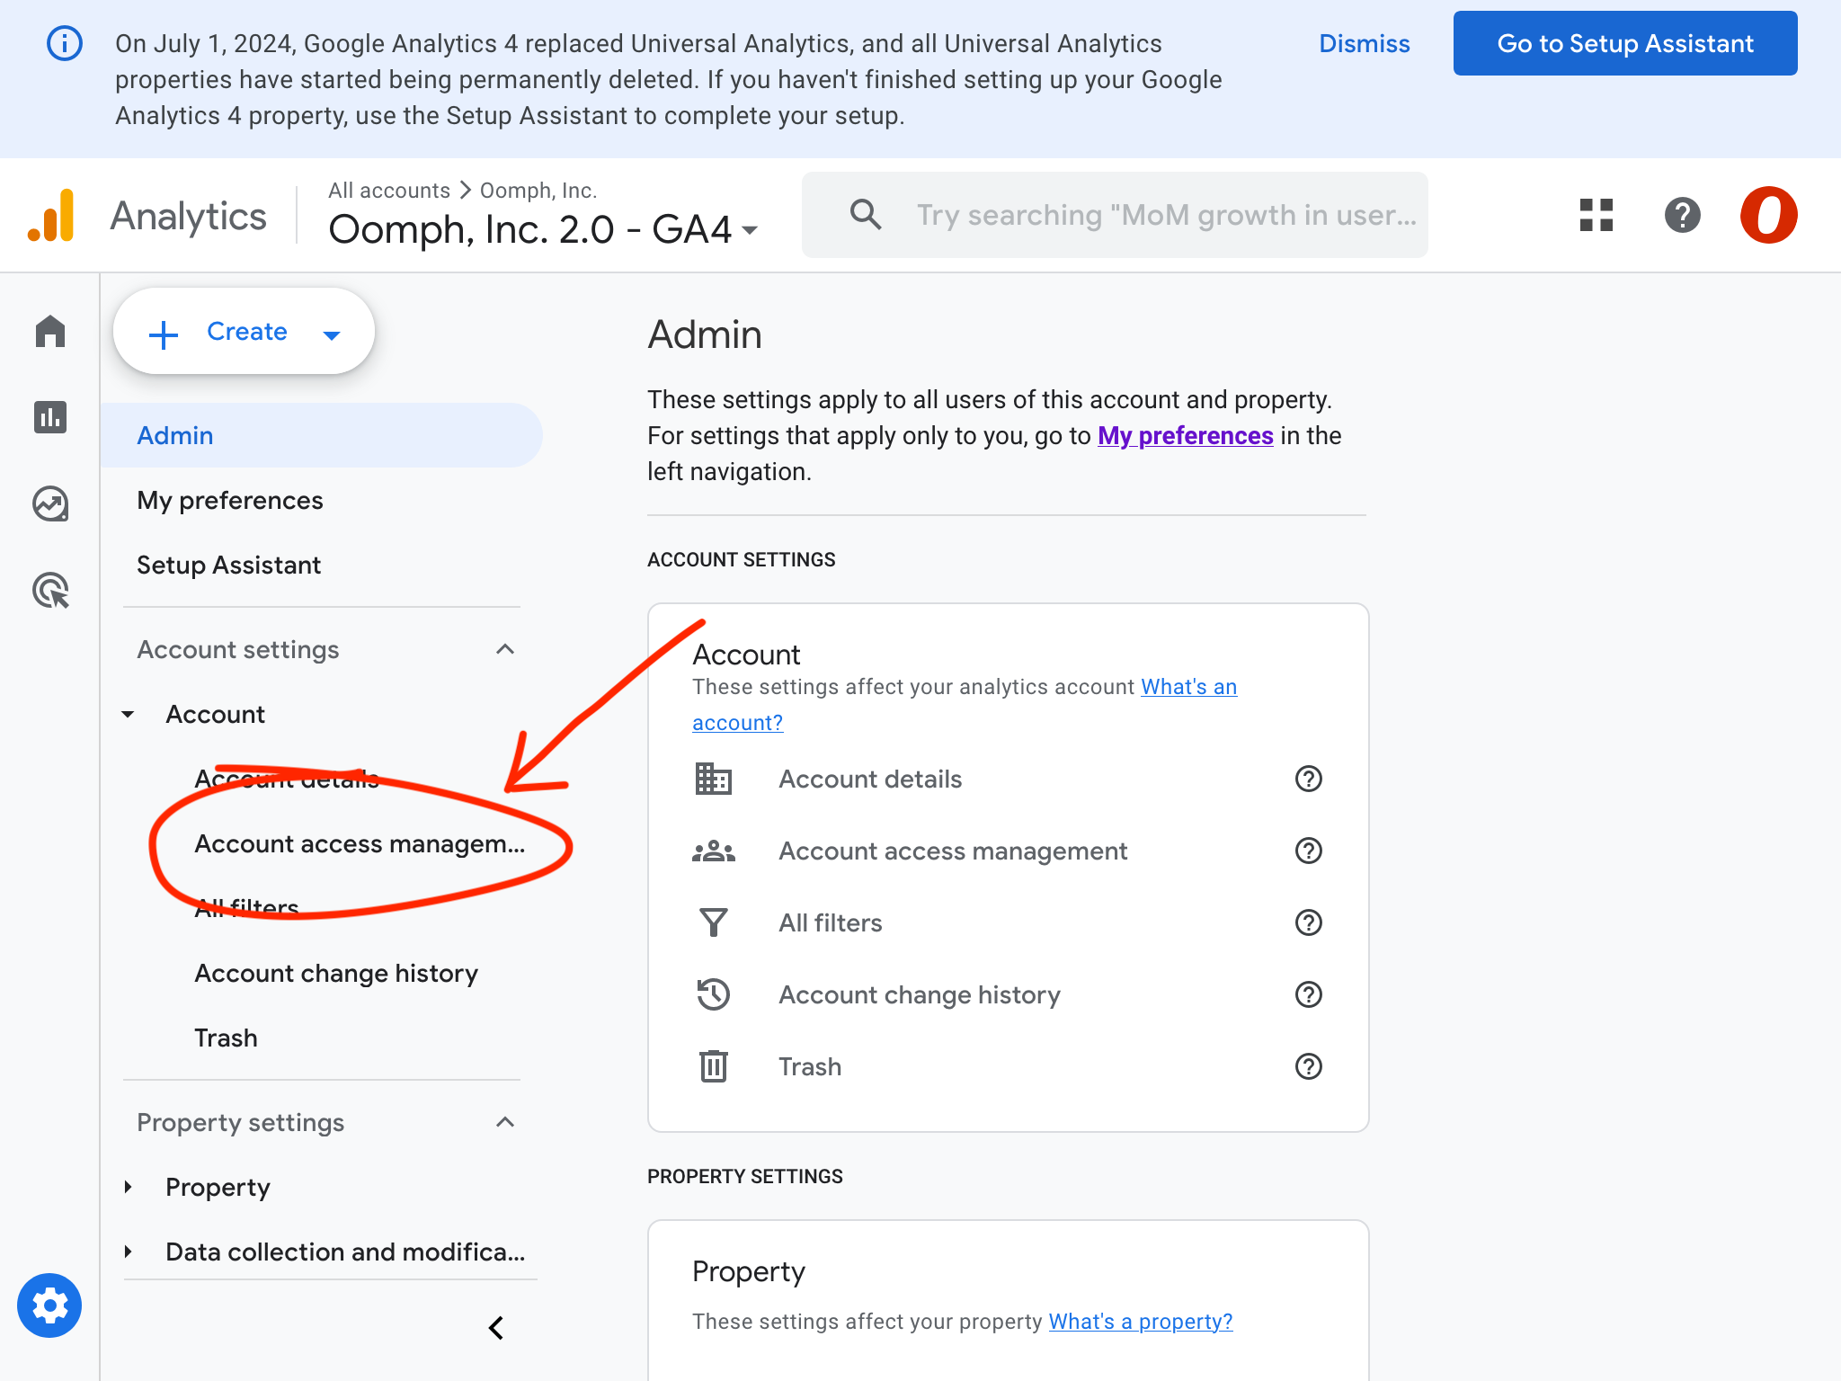Collapse the Property settings section

click(x=505, y=1122)
